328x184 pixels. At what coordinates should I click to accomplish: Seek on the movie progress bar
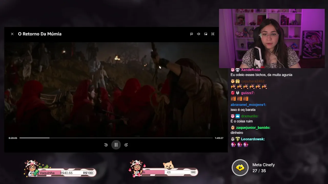[116, 138]
